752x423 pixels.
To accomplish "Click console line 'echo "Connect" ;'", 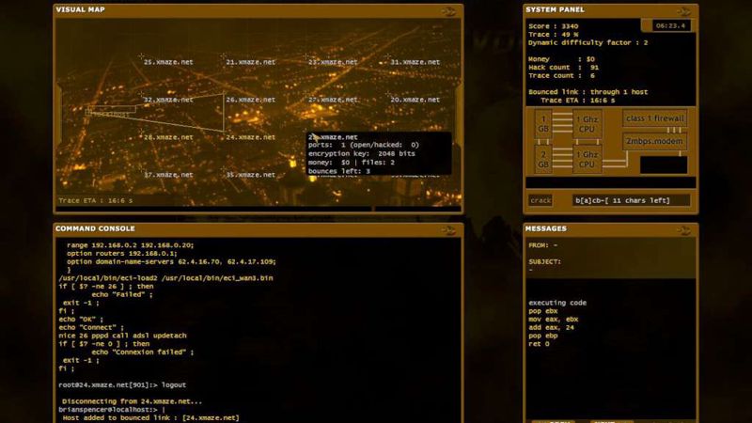I will pos(91,327).
